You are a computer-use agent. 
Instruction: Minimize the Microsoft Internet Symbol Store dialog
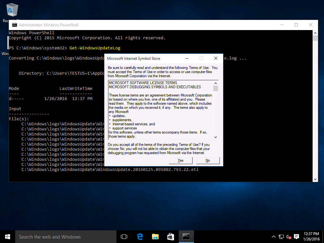pos(187,58)
